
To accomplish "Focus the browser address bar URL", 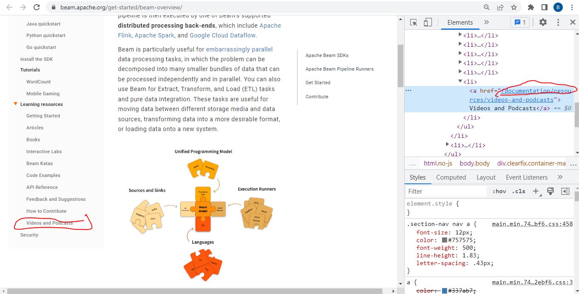I will [121, 8].
